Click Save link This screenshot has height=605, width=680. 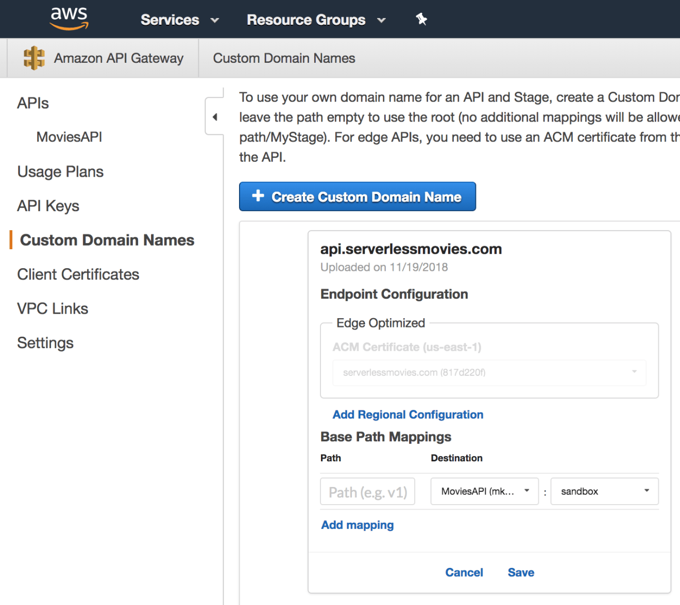521,573
